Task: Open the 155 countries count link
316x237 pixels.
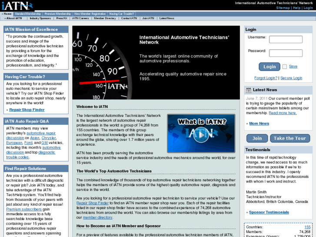Action: pyautogui.click(x=307, y=227)
